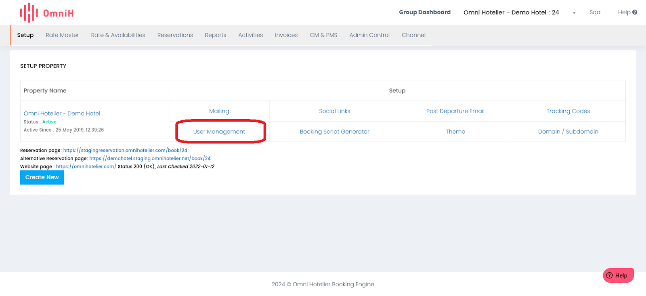Open Theme setup
Viewport: 646px width, 296px height.
455,132
